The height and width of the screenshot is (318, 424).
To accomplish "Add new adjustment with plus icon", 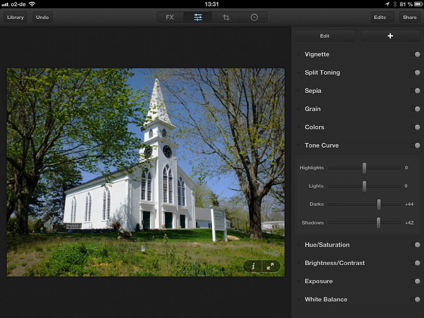I will click(390, 36).
